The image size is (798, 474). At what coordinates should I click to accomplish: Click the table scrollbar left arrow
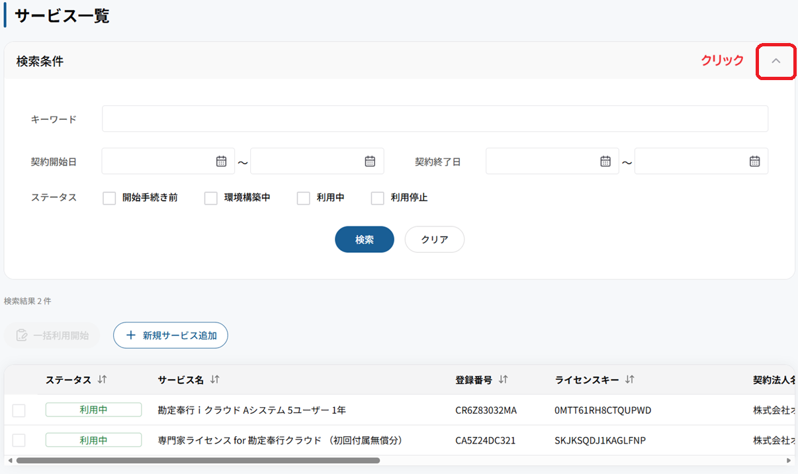(9, 460)
